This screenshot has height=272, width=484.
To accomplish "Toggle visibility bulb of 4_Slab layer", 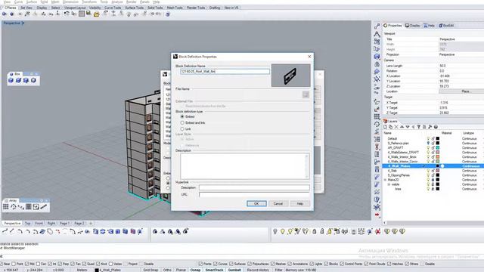I will coord(428,171).
